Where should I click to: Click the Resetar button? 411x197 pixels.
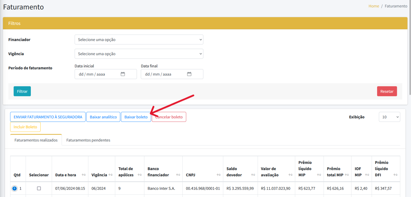pyautogui.click(x=387, y=91)
